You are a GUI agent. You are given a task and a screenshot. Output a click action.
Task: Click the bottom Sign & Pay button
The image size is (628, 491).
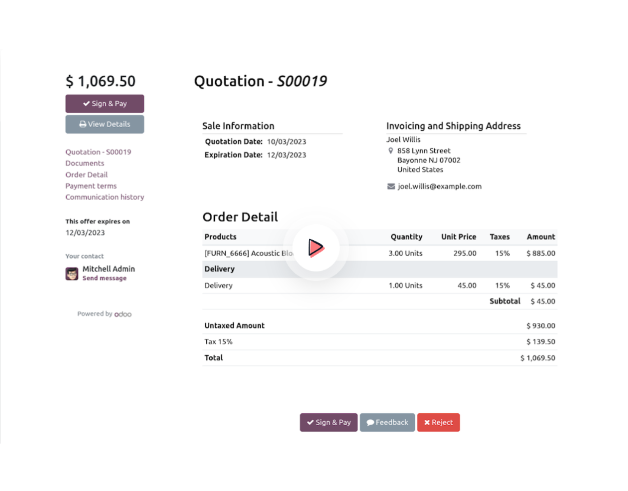point(328,422)
